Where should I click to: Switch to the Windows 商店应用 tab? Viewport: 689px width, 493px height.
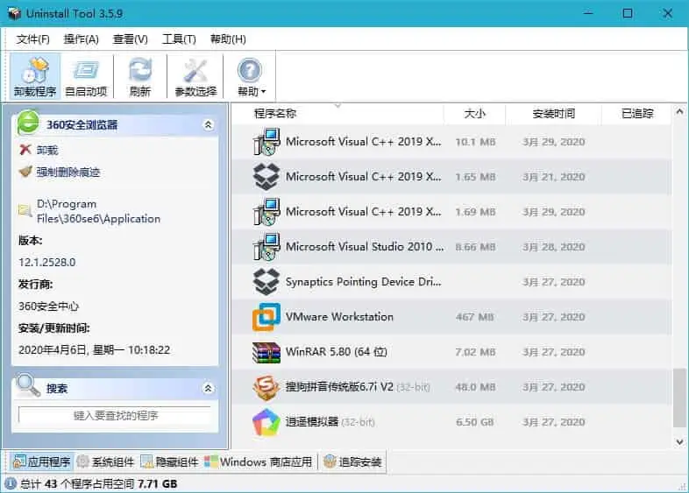pyautogui.click(x=259, y=461)
